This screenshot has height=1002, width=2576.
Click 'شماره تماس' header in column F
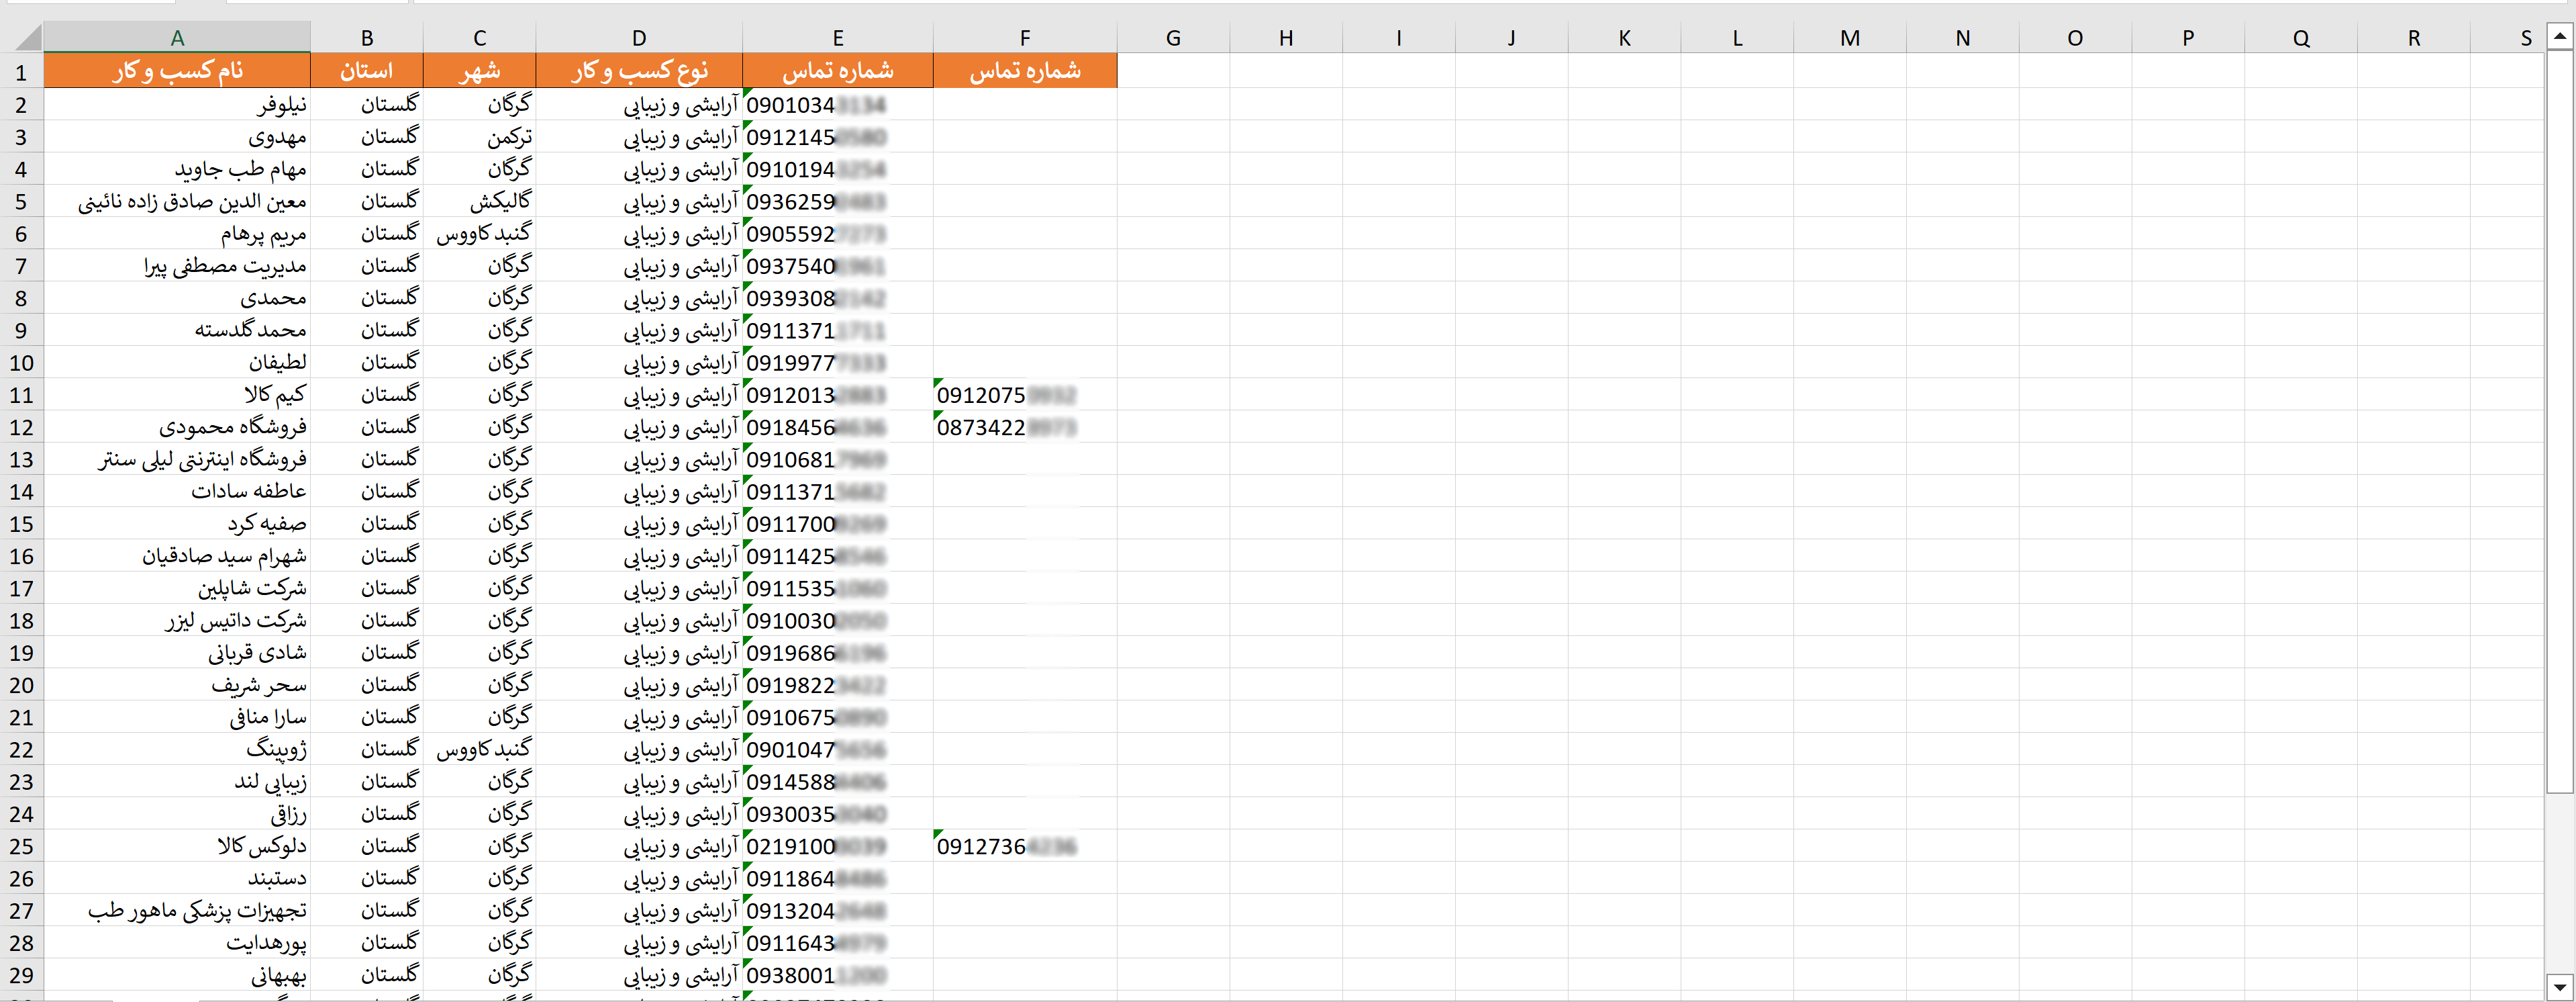pos(1025,71)
